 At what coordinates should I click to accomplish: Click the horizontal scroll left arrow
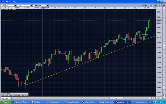point(12,98)
